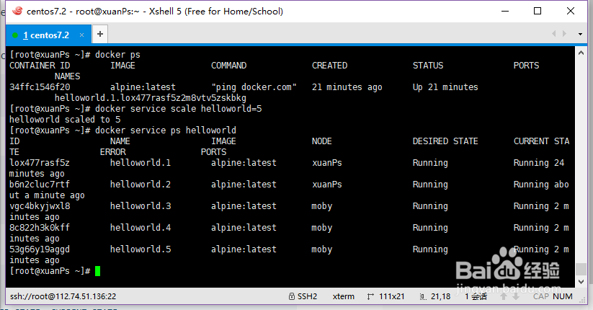Click the Xshell app icon in title bar
Viewport: 593px width, 310px height.
point(12,12)
